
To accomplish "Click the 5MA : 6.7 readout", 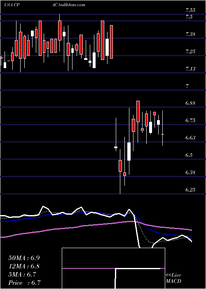I will tap(22, 275).
